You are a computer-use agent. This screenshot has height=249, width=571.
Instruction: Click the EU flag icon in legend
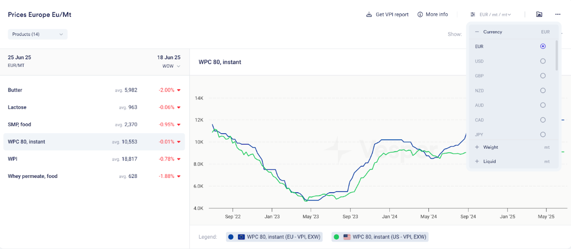241,237
